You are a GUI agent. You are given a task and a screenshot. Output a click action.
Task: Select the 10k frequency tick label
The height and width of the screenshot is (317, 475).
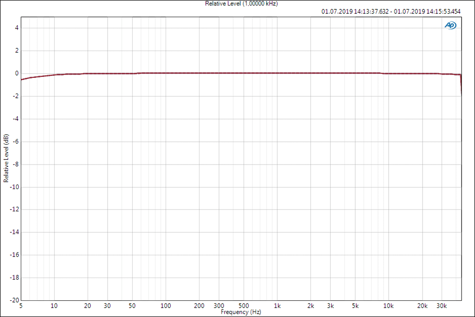[389, 306]
